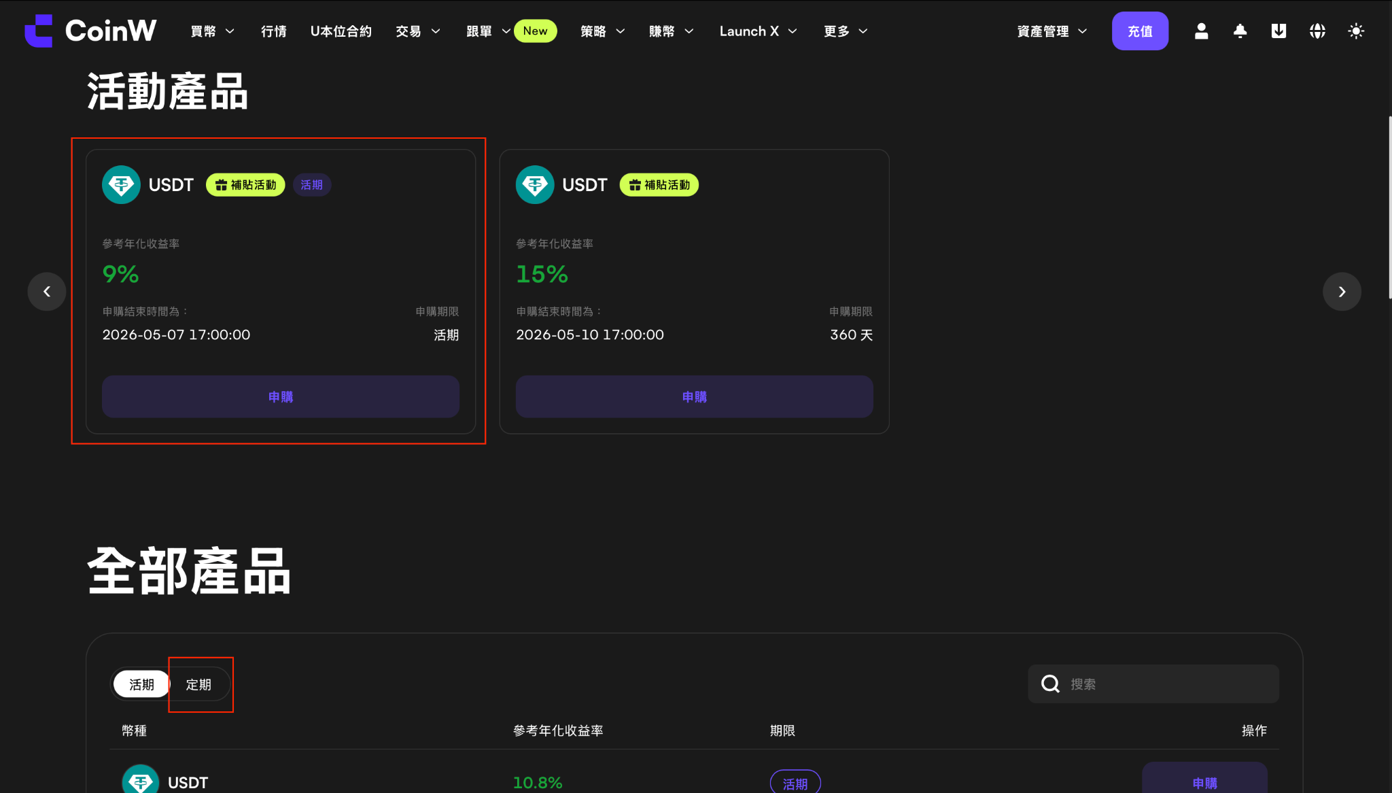Open the language globe icon
This screenshot has width=1392, height=793.
click(1317, 31)
